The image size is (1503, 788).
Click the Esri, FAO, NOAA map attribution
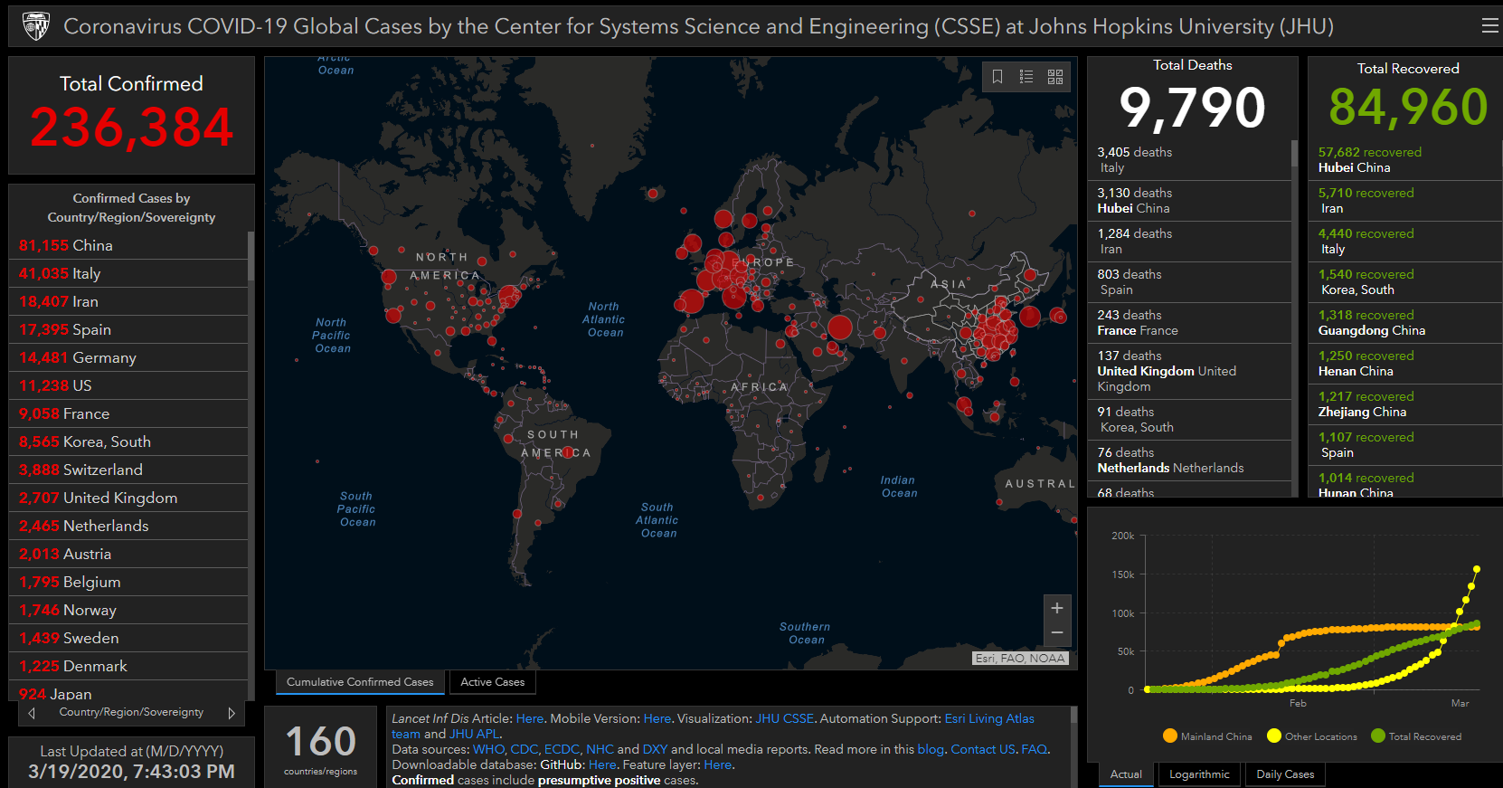coord(1020,659)
